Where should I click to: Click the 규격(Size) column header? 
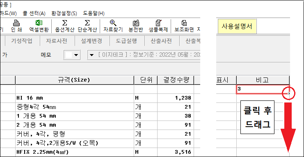click(74, 80)
